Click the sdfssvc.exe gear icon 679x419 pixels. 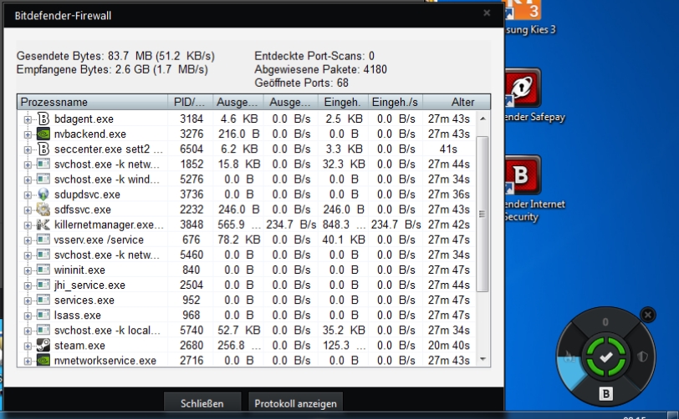(43, 209)
